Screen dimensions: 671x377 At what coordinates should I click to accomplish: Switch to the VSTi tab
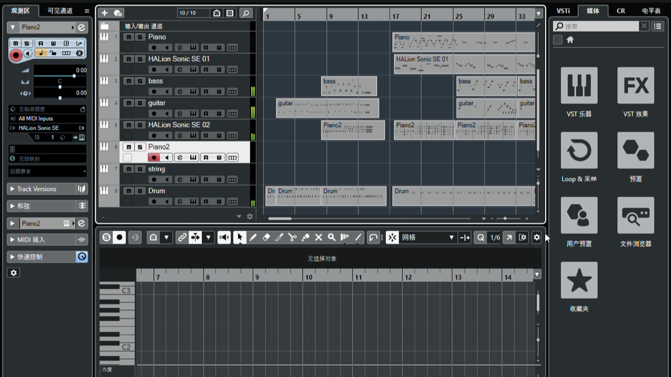coord(563,11)
